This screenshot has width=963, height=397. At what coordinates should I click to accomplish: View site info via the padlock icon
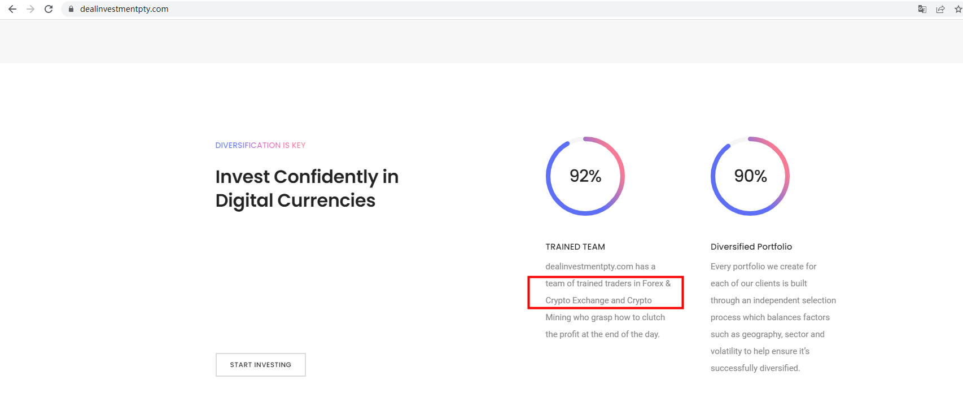[71, 9]
